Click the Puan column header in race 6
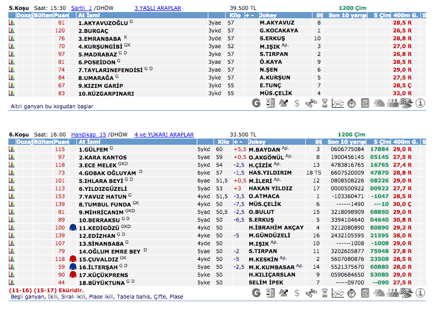 click(x=61, y=142)
